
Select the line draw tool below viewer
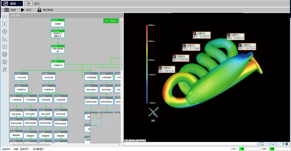(280, 144)
